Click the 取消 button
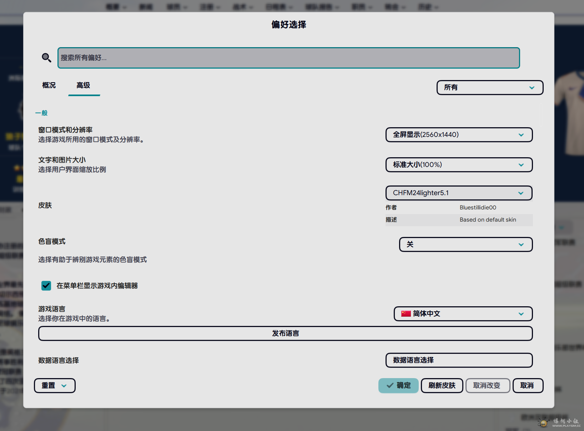The height and width of the screenshot is (431, 584). coord(527,386)
